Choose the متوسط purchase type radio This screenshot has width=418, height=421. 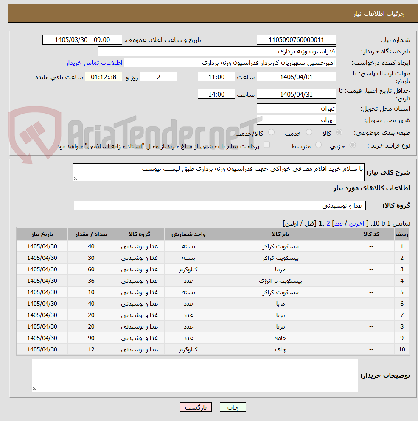pos(318,145)
